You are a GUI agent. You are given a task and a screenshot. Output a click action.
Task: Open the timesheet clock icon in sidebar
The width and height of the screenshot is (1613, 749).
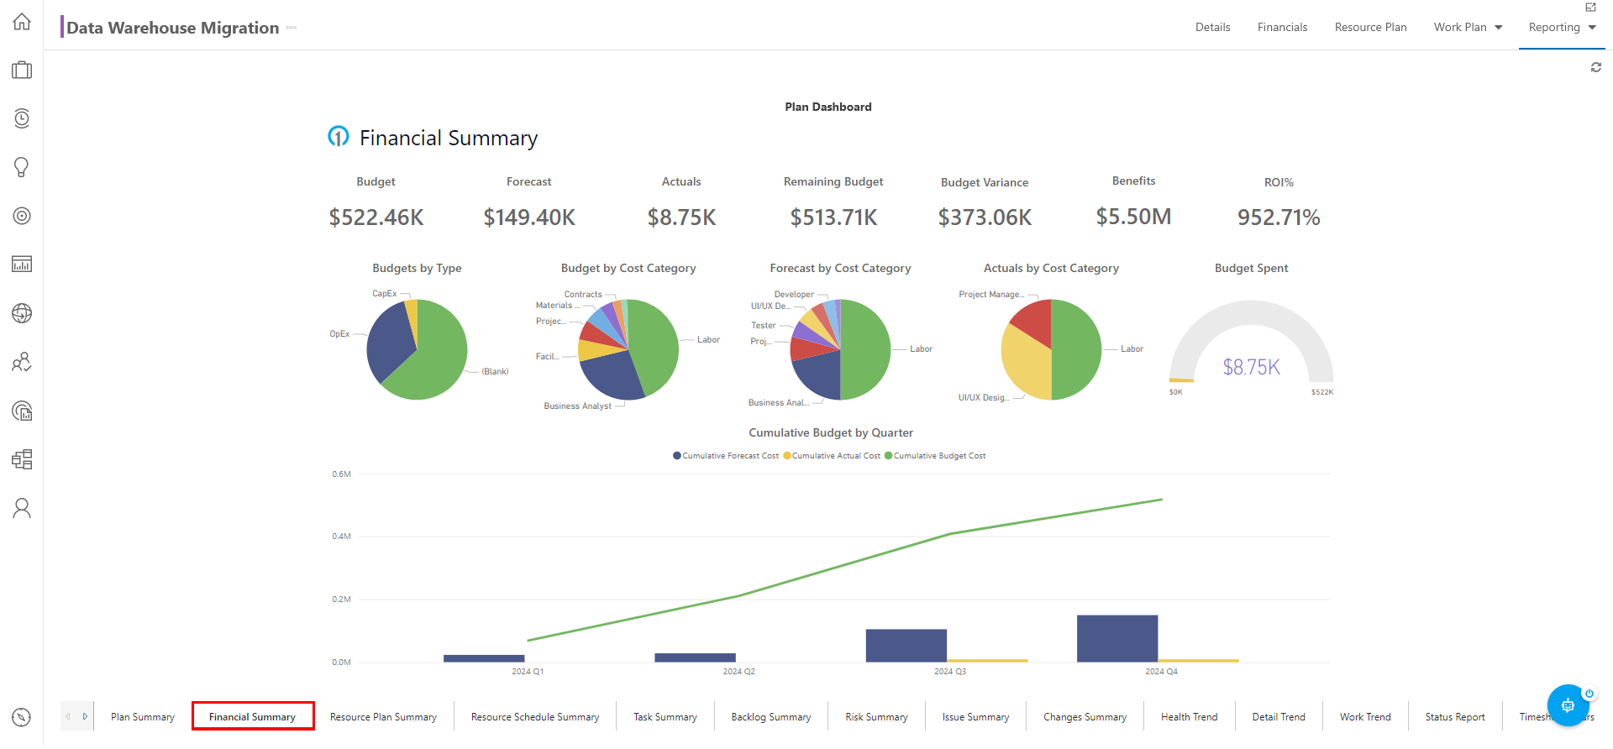(x=22, y=118)
